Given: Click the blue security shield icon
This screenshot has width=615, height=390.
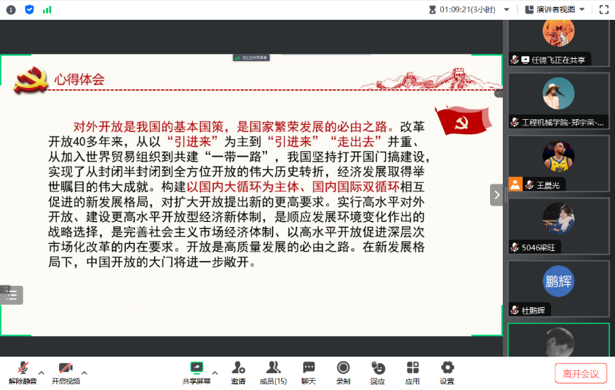Looking at the screenshot, I should [29, 9].
